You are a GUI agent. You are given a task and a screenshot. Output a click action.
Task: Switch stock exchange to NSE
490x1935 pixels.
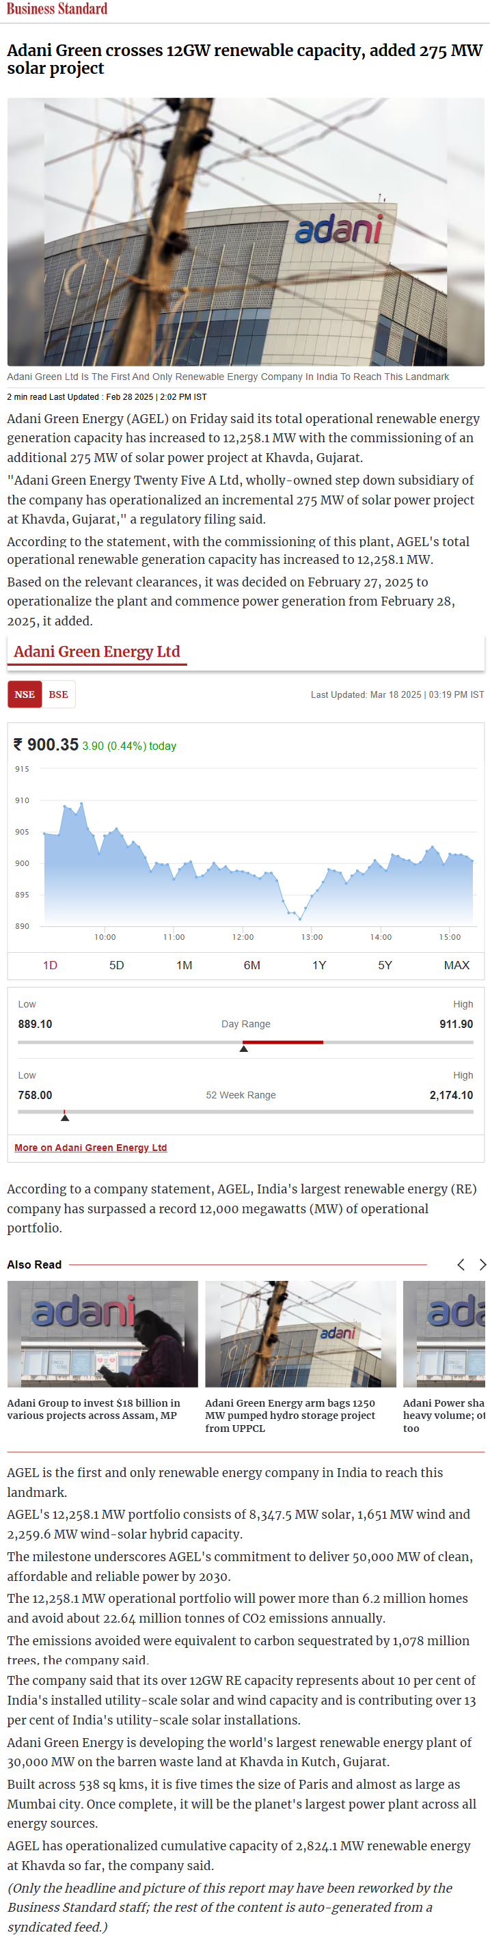pyautogui.click(x=25, y=695)
